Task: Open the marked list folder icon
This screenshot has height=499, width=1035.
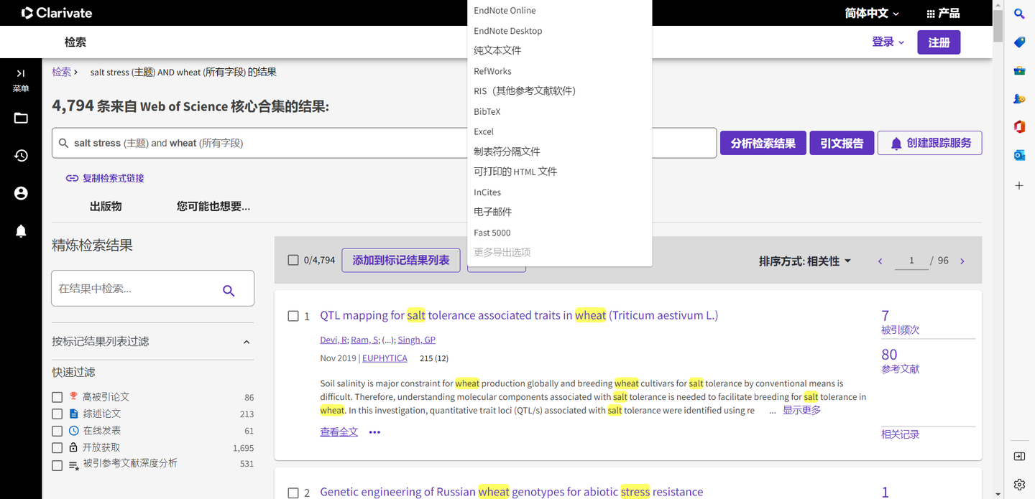Action: click(x=21, y=118)
